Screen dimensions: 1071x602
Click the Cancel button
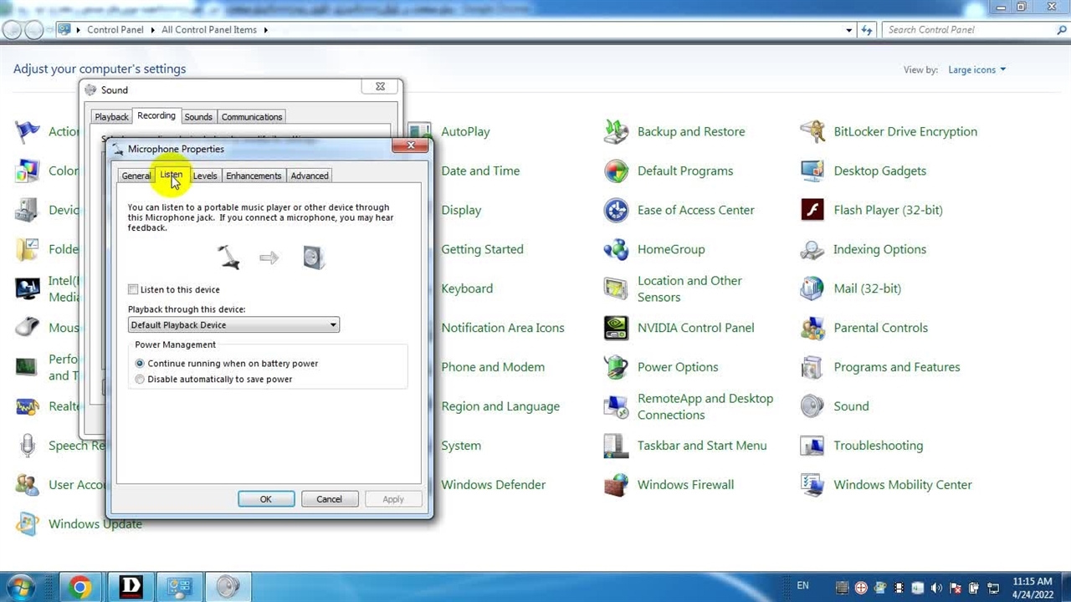pyautogui.click(x=329, y=499)
